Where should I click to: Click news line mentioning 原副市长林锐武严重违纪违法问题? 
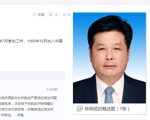coord(28,98)
